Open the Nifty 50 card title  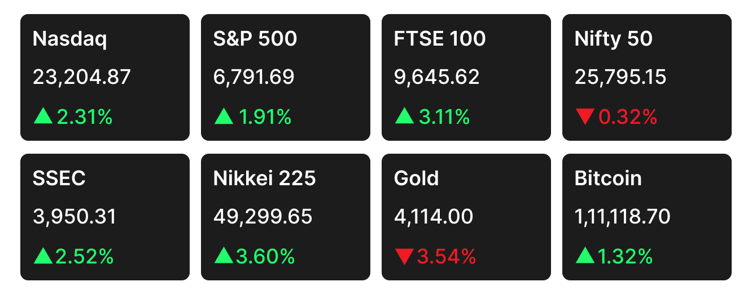(614, 39)
